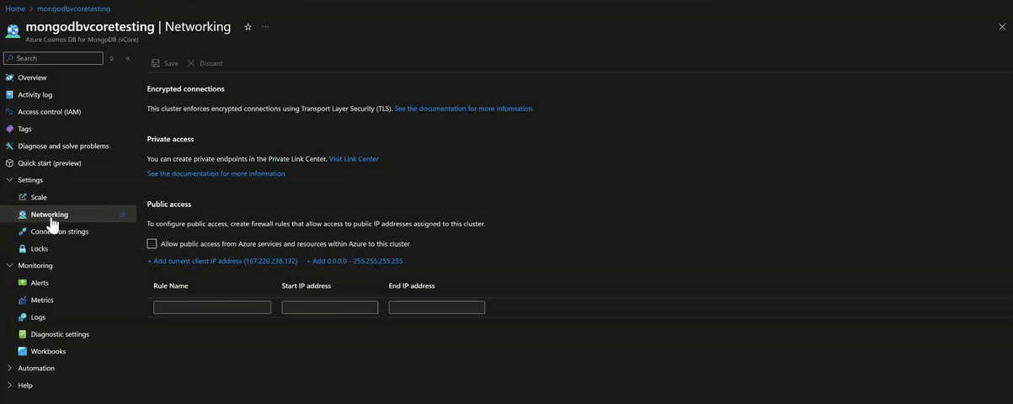This screenshot has width=1013, height=404.
Task: Click the Start IP address column header
Action: (307, 286)
